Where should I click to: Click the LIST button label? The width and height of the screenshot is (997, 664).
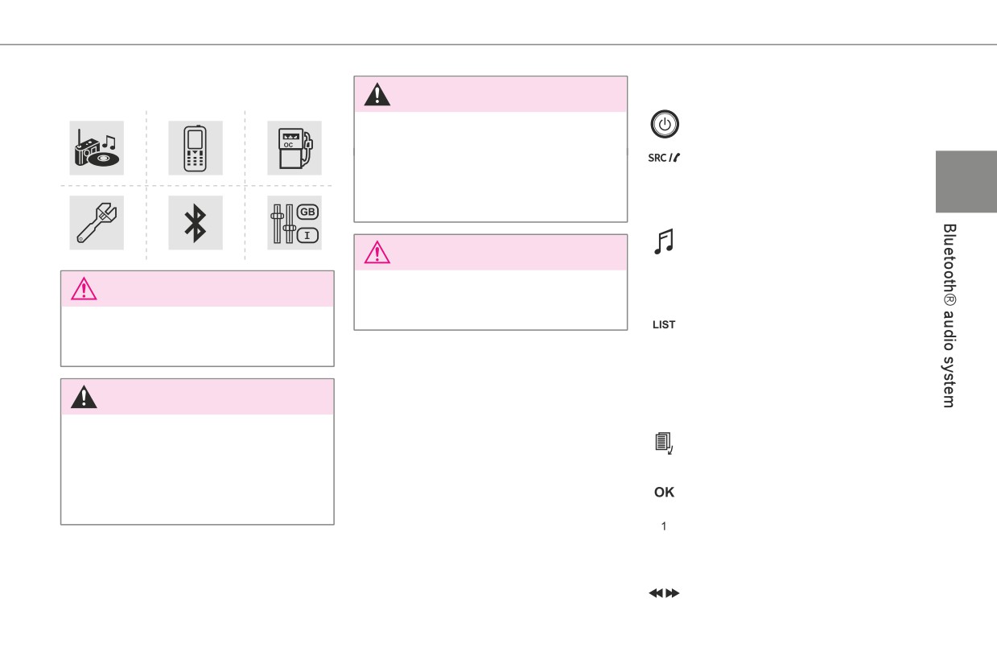point(664,325)
